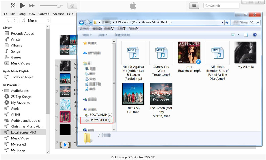Open the My Songs playlist
The width and height of the screenshot is (266, 160).
point(18,150)
